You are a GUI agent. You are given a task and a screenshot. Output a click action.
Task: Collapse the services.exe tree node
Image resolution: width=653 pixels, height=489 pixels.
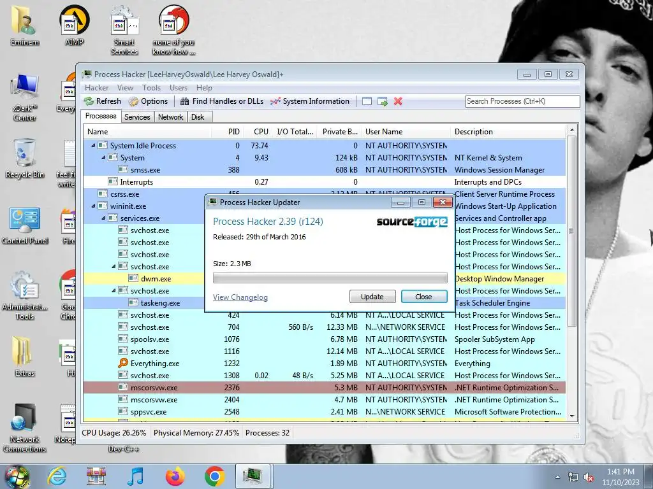103,218
